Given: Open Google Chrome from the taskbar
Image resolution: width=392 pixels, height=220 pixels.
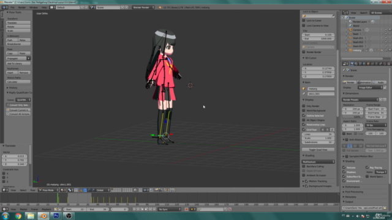Looking at the screenshot, I should 18,216.
